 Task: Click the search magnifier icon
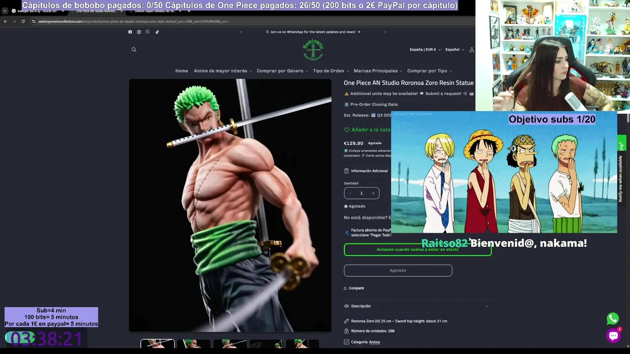click(x=134, y=50)
